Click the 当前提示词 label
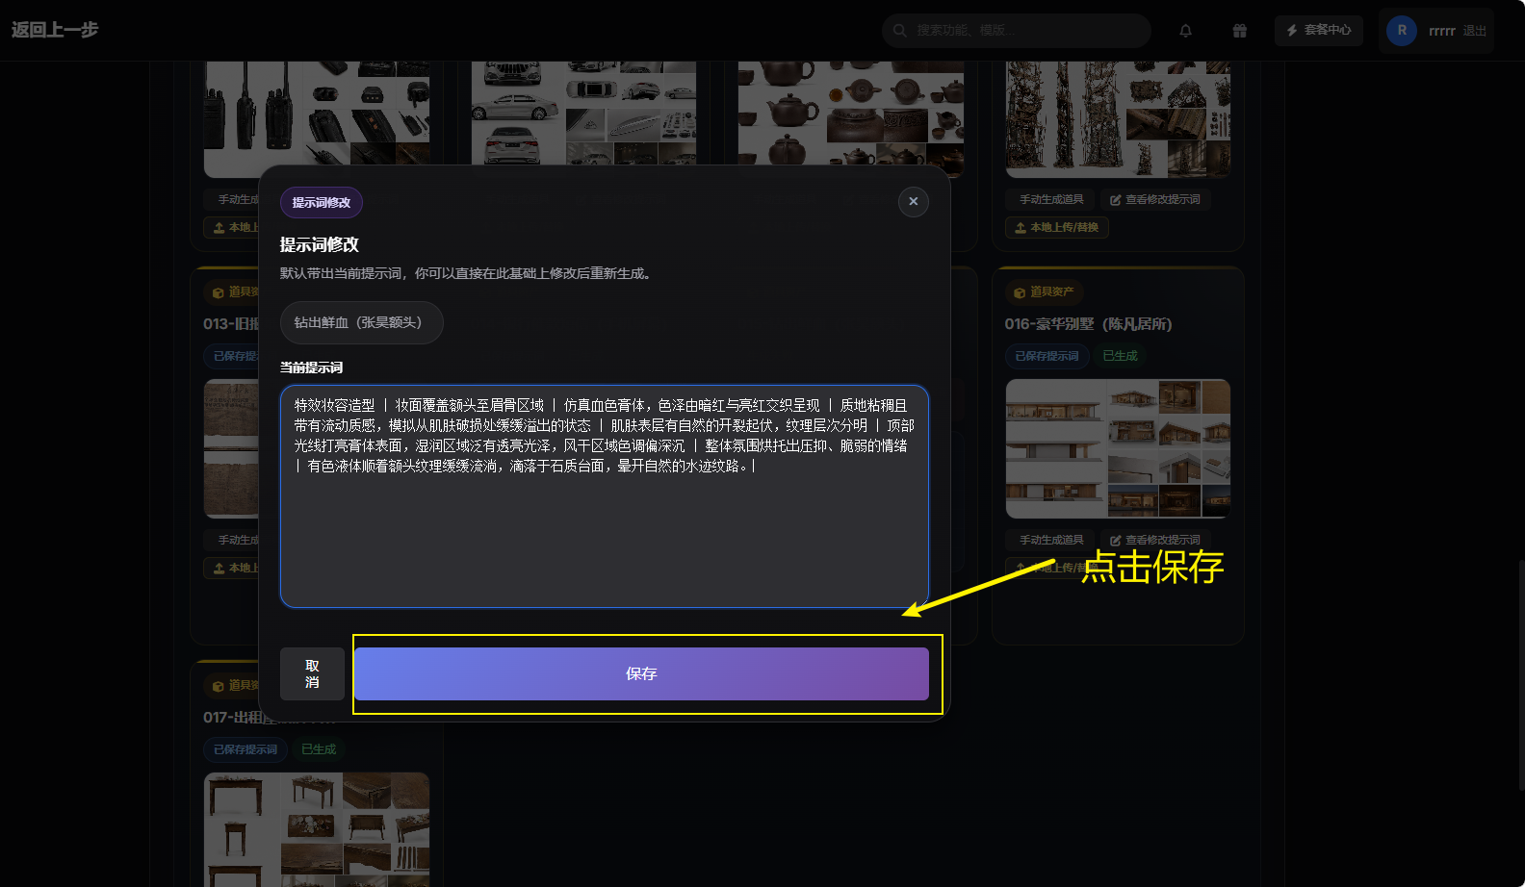The height and width of the screenshot is (887, 1525). [312, 367]
